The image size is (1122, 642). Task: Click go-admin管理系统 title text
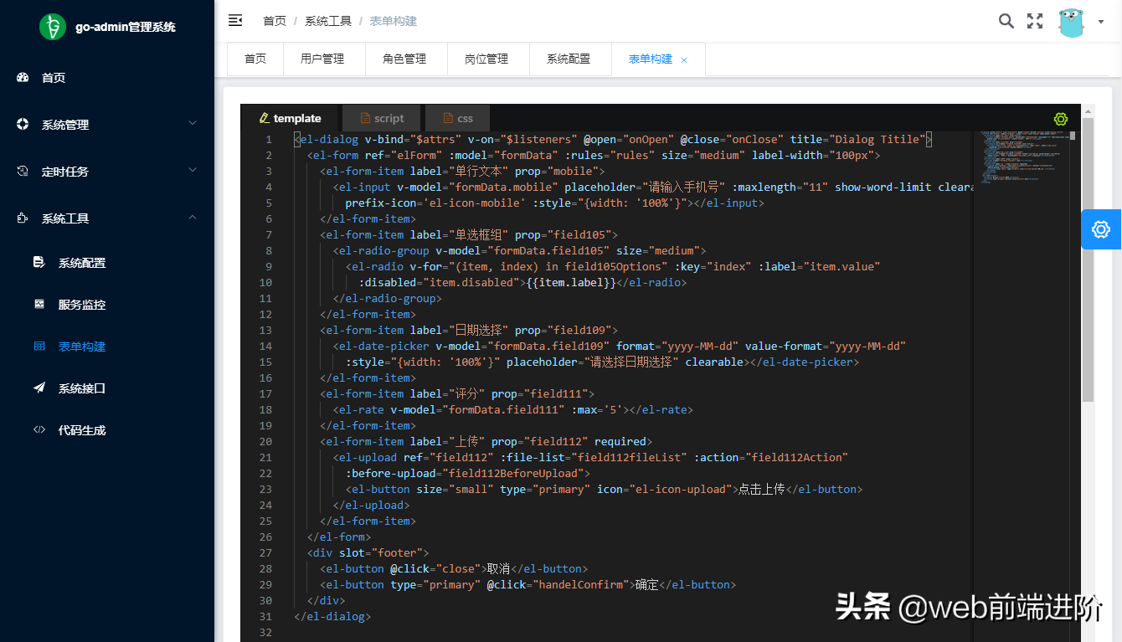tap(126, 27)
